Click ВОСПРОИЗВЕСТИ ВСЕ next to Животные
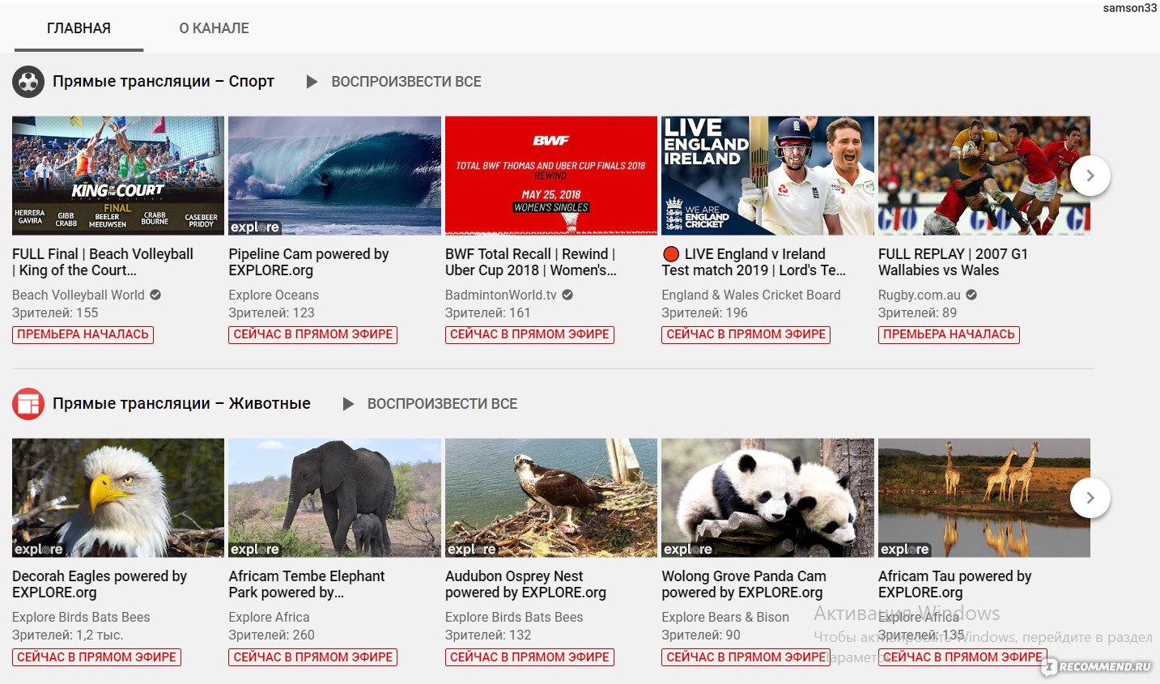 [x=442, y=403]
